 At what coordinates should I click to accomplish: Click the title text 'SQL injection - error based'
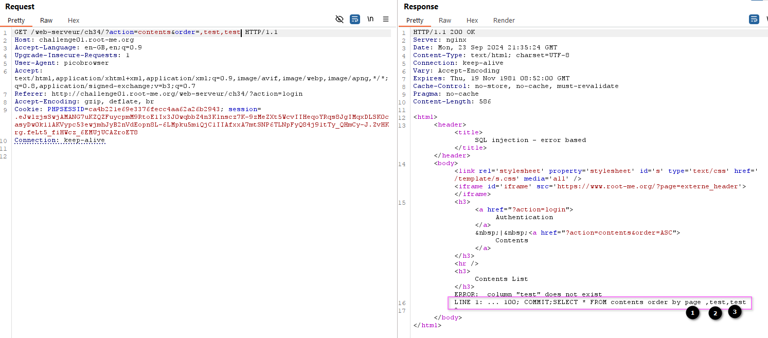pyautogui.click(x=530, y=140)
